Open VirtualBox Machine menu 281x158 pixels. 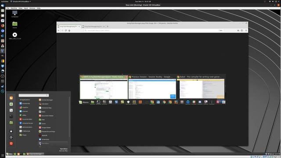pyautogui.click(x=14, y=8)
